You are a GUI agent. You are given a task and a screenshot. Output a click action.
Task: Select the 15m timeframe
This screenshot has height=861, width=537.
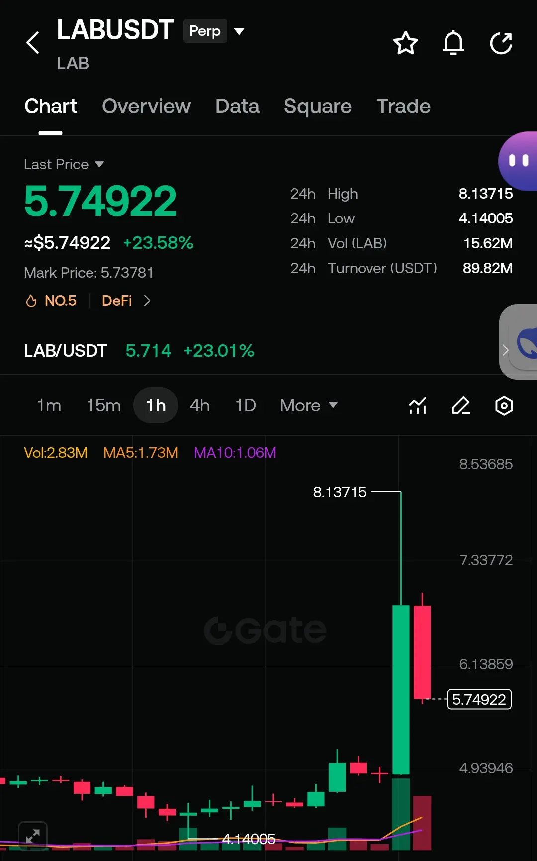103,405
